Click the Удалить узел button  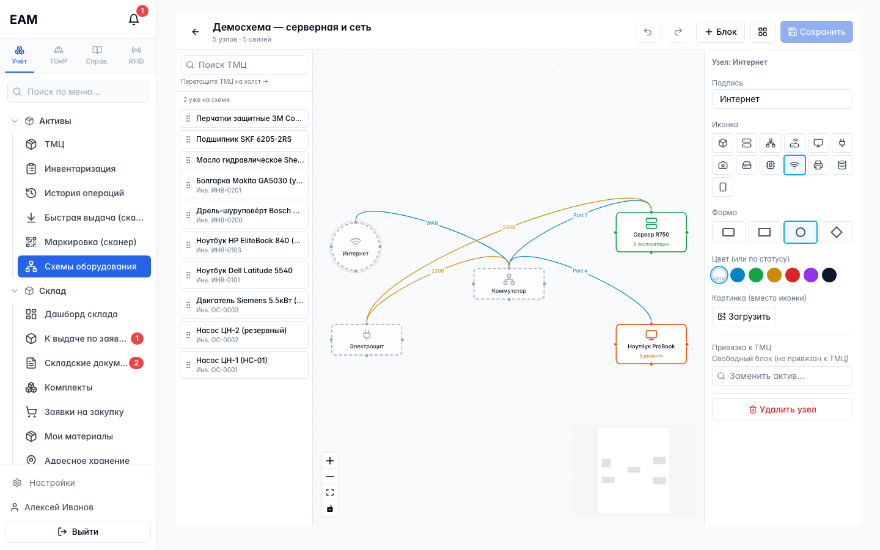782,409
